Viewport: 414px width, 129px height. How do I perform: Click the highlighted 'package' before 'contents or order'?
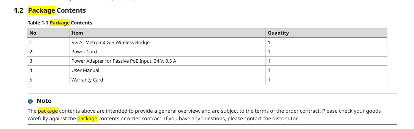87,119
